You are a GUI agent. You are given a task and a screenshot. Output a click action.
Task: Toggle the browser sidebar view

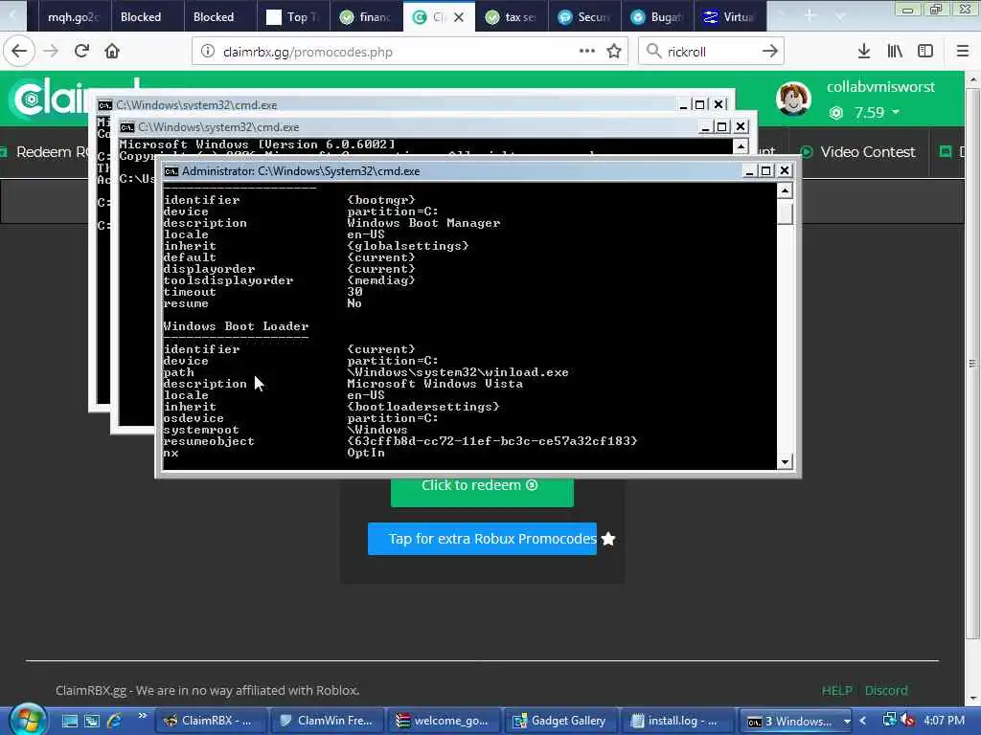(925, 52)
